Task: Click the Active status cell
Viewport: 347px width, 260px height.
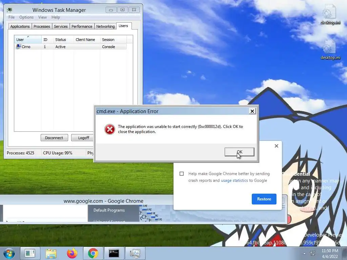Action: click(60, 47)
